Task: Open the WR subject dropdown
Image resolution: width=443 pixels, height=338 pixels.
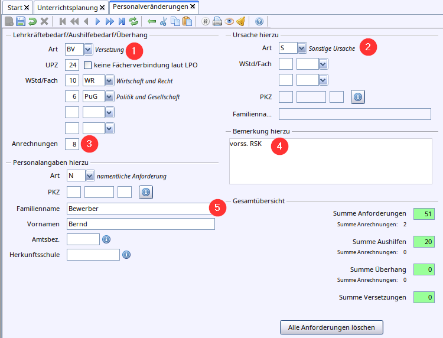Action: 109,81
